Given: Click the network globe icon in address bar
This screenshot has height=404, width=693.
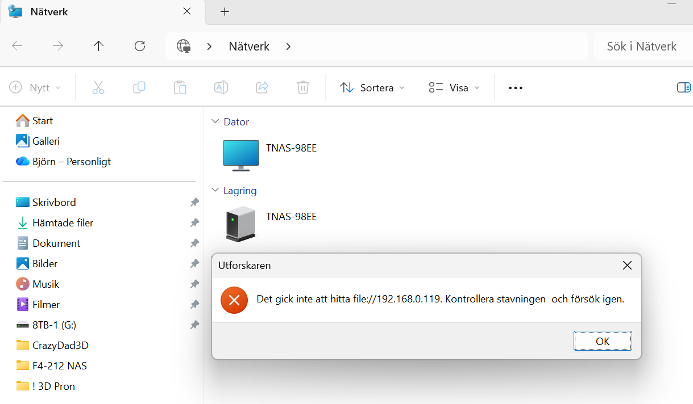Looking at the screenshot, I should [x=184, y=46].
